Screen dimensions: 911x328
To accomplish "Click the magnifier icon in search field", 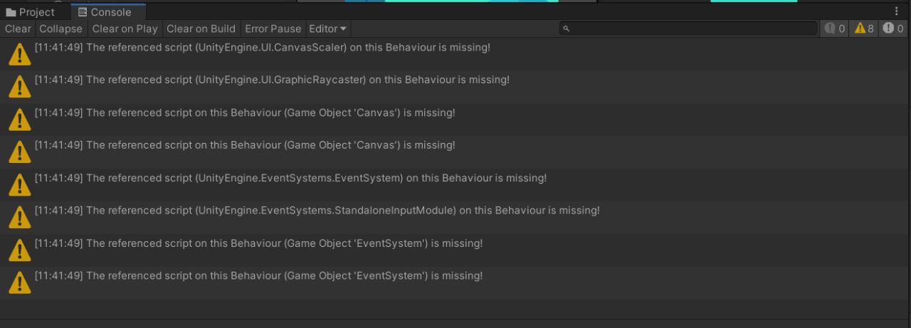I will click(x=567, y=29).
